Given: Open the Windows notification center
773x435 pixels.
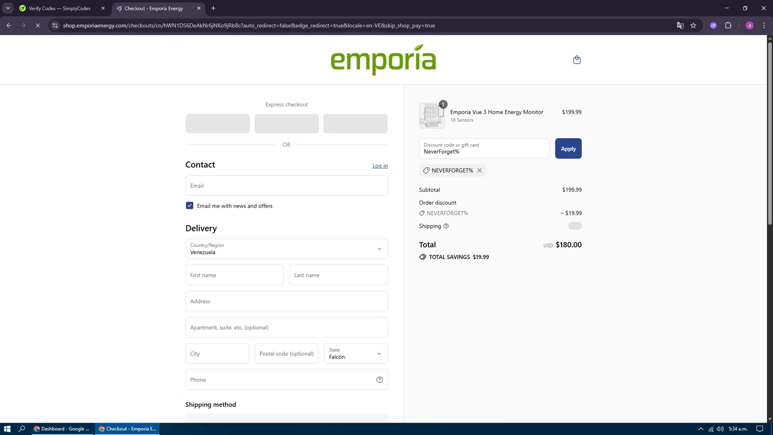Looking at the screenshot, I should coord(760,429).
